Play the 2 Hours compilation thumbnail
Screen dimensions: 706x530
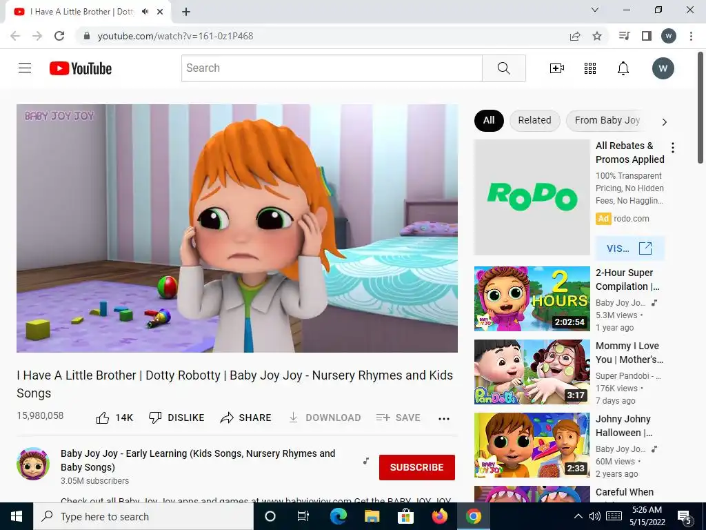point(532,299)
